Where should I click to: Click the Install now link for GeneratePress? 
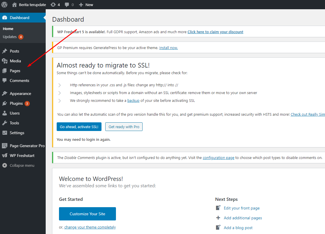click(168, 48)
